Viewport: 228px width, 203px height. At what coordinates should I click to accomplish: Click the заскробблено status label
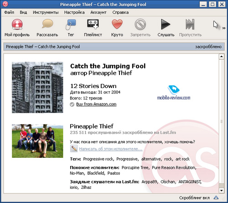point(208,47)
